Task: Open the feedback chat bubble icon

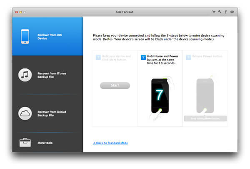Action: click(x=232, y=12)
